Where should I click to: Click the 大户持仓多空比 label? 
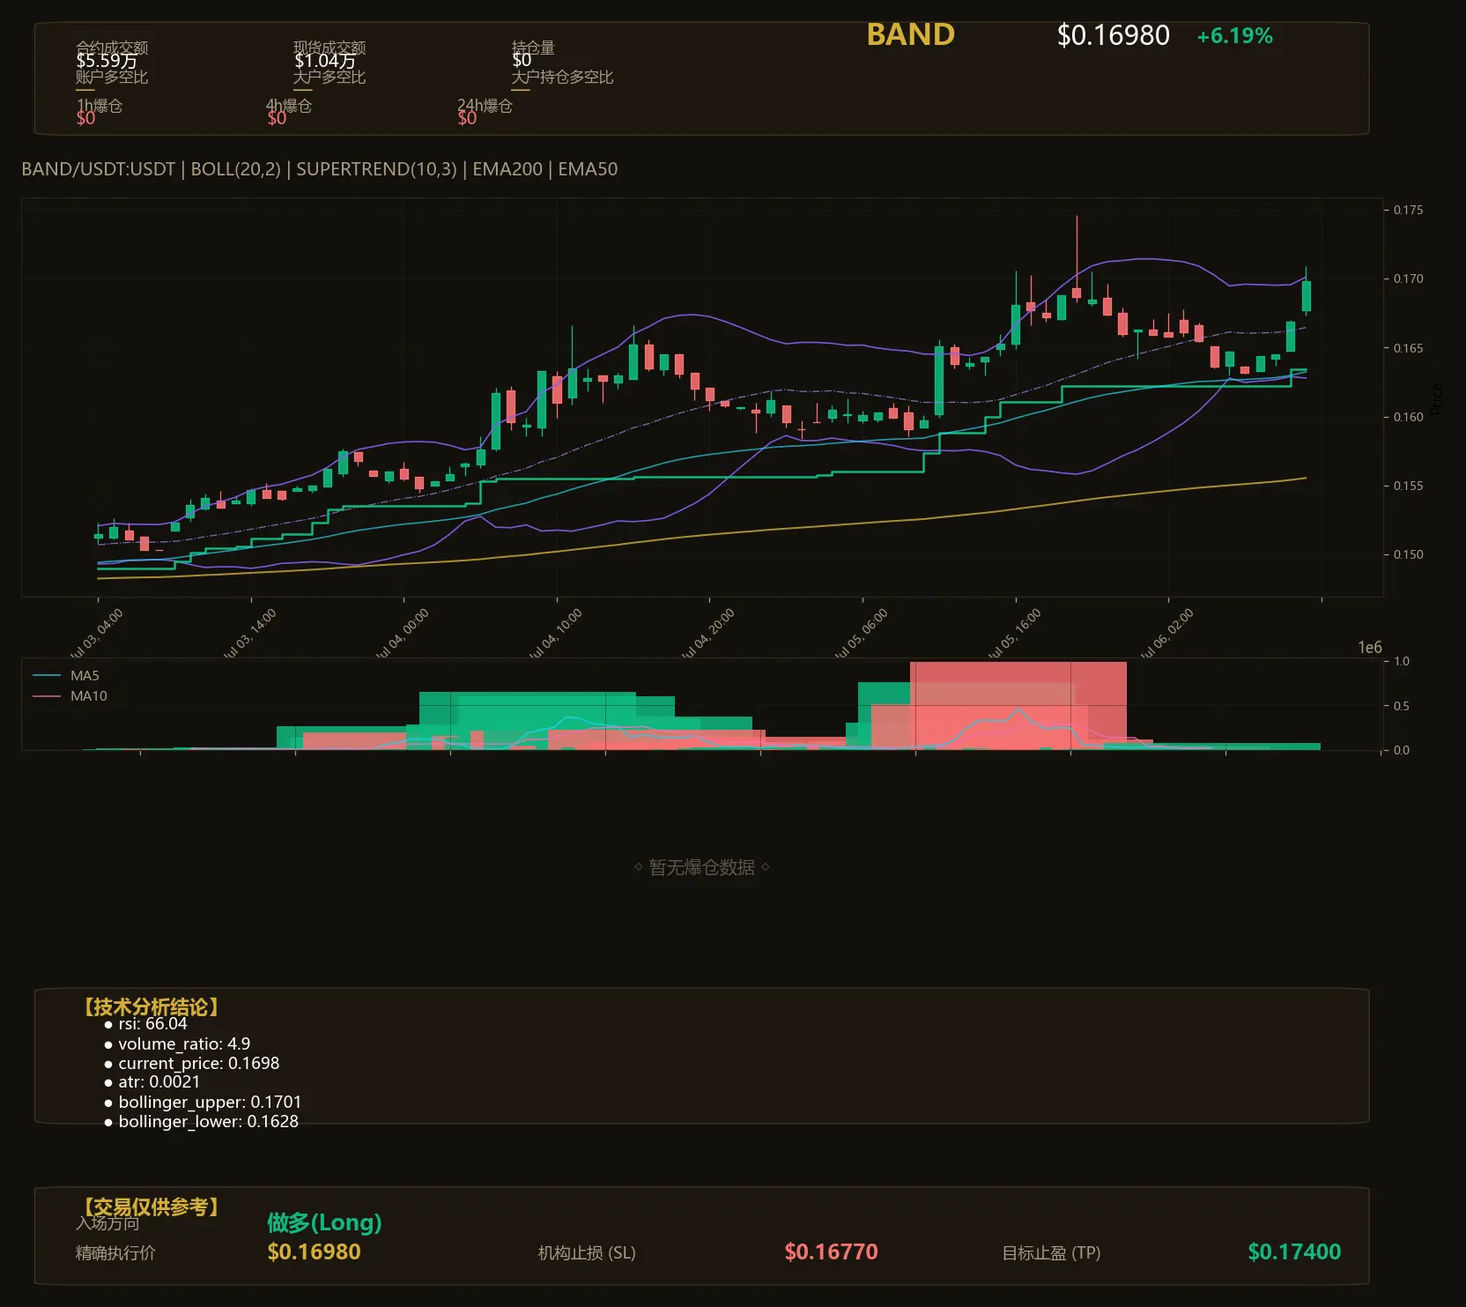tap(562, 77)
